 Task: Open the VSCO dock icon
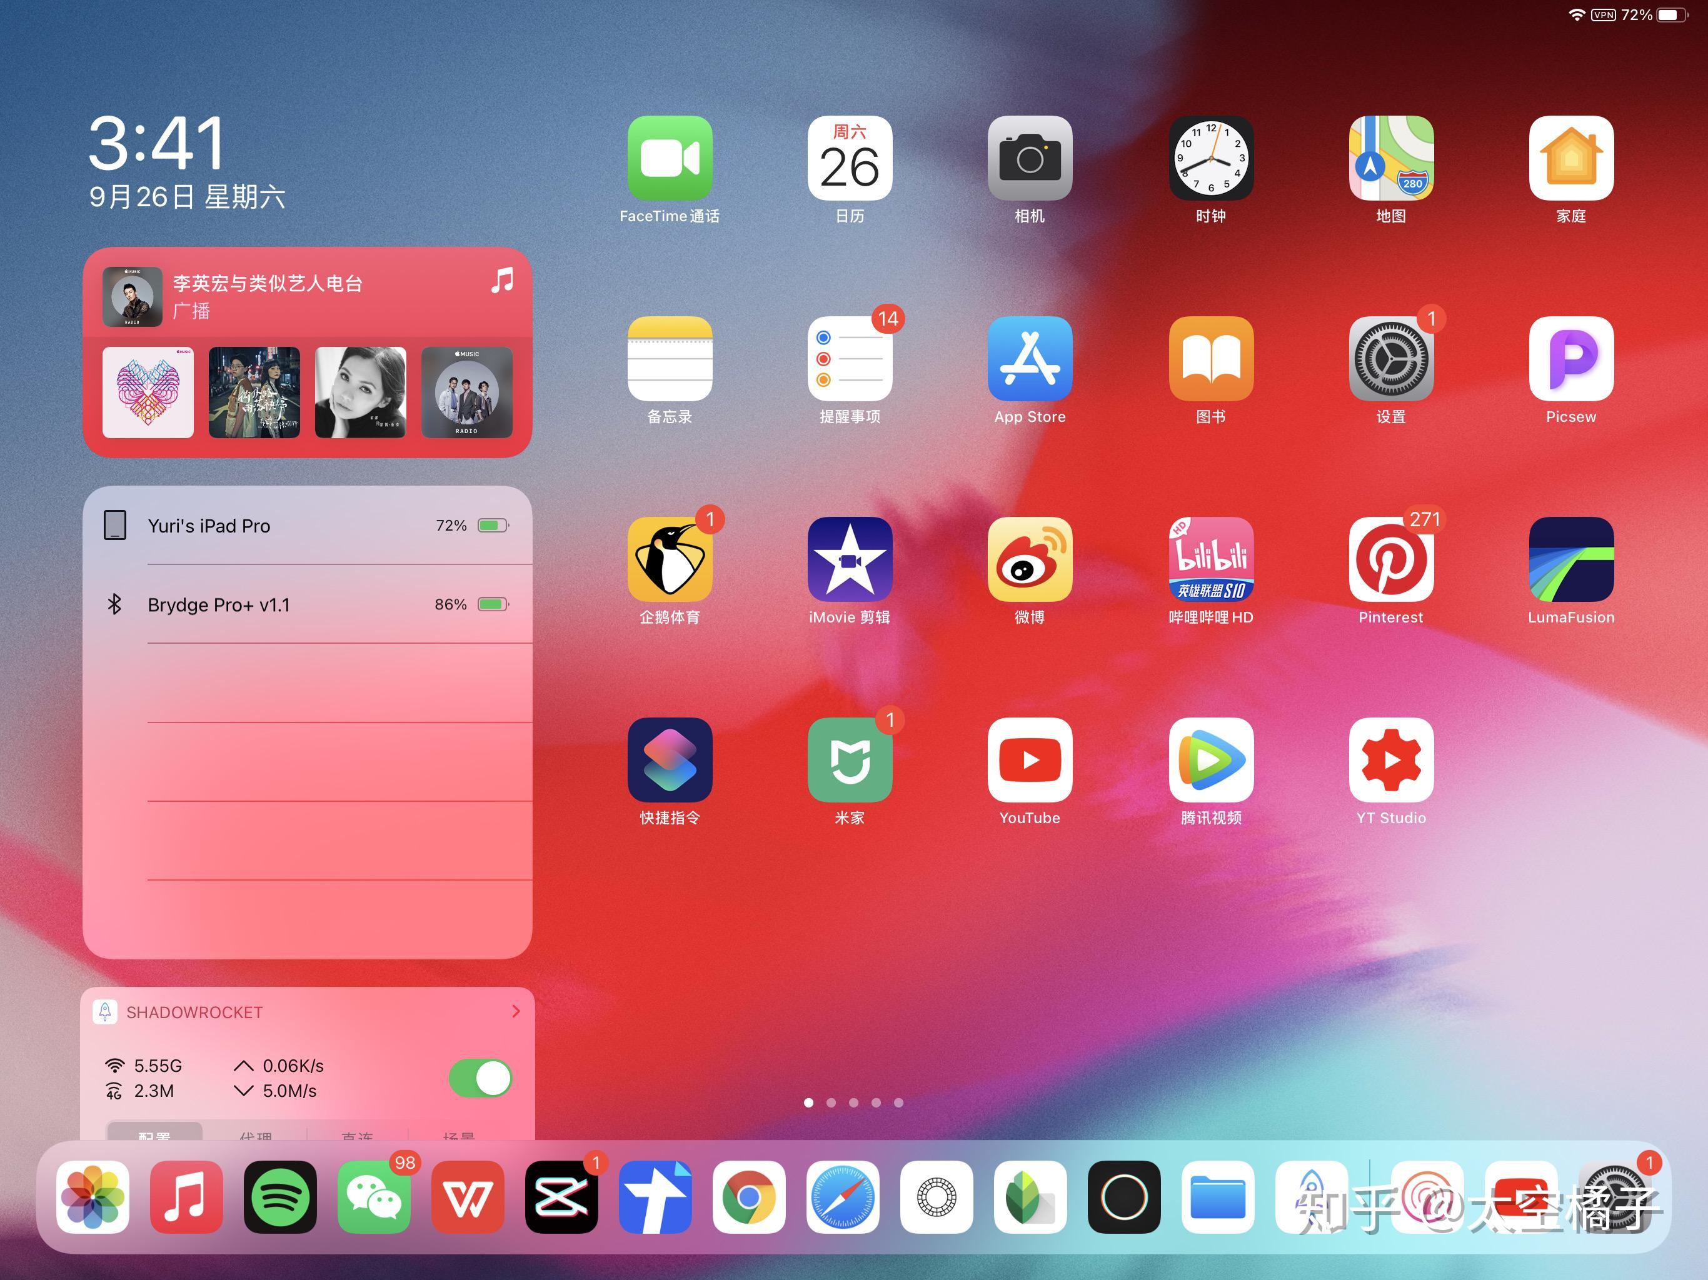[x=937, y=1197]
